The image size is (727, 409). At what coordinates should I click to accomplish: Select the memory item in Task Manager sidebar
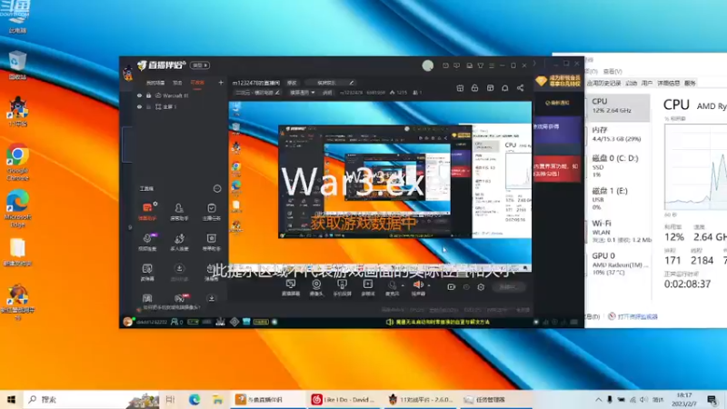click(618, 134)
